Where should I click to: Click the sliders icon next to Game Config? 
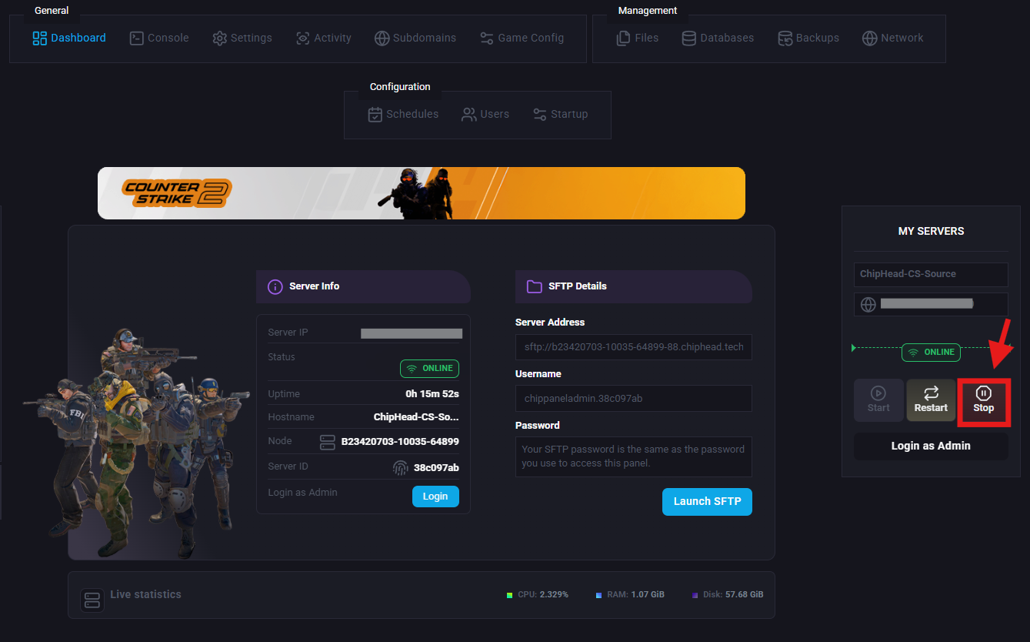click(487, 38)
